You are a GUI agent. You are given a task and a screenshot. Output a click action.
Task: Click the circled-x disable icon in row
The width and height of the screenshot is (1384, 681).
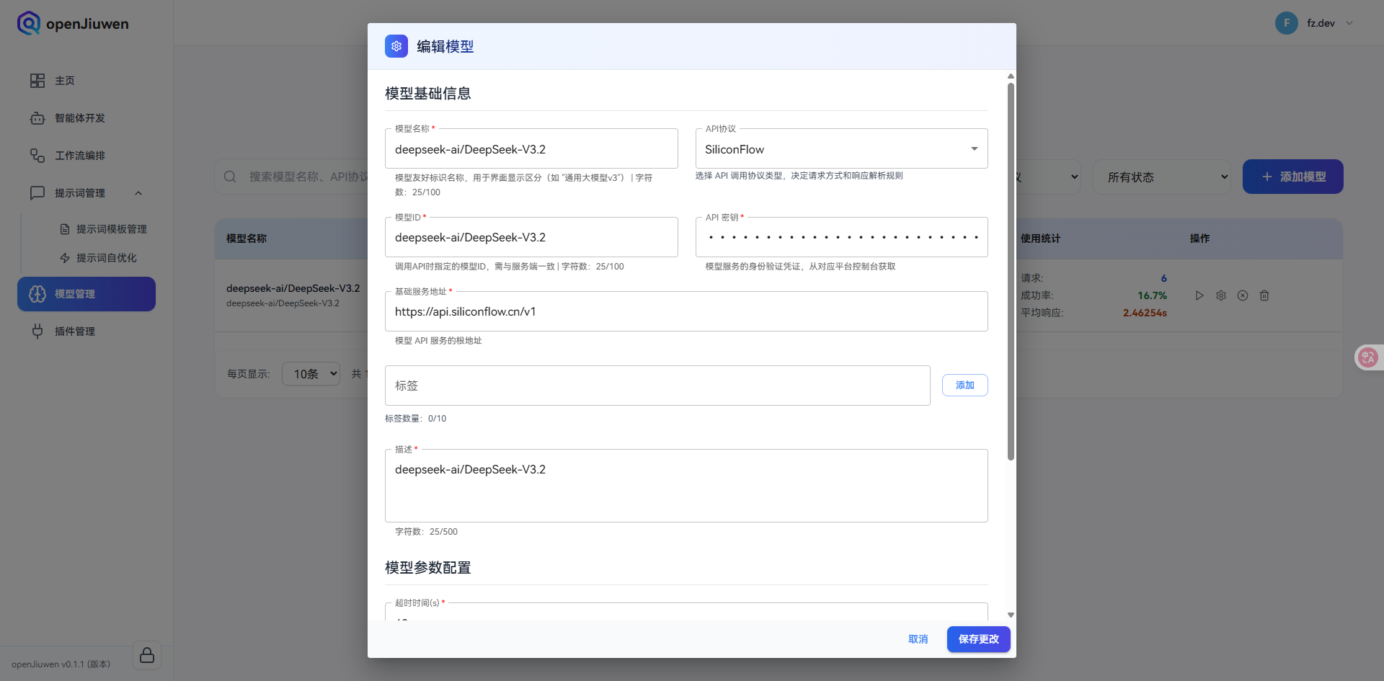(1243, 295)
